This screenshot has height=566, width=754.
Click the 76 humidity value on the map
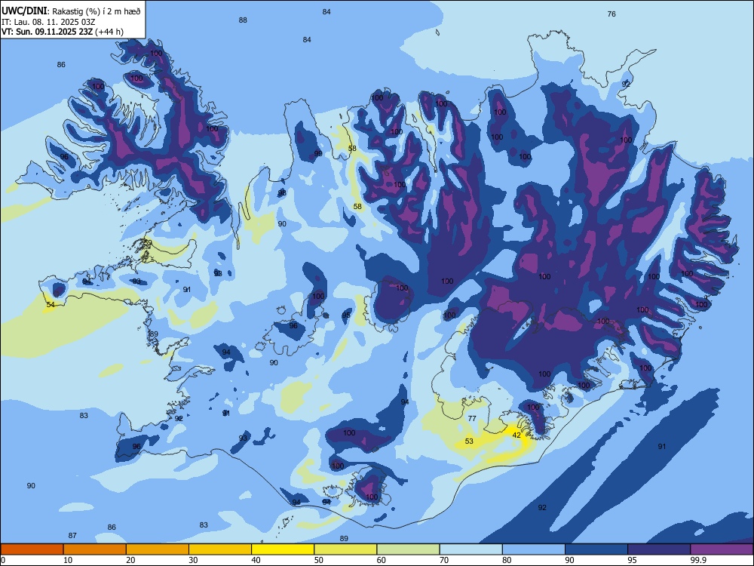tap(611, 14)
